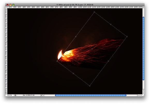The image size is (150, 104).
Task: Click the scroll left arrow button
Action: [139, 95]
